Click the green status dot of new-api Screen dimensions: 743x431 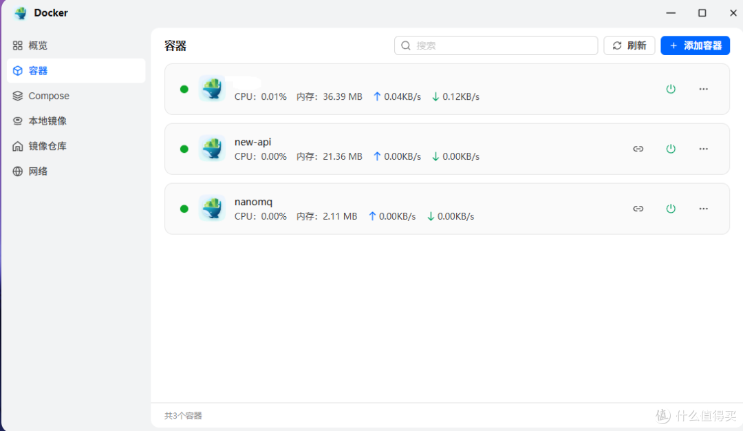(x=184, y=149)
